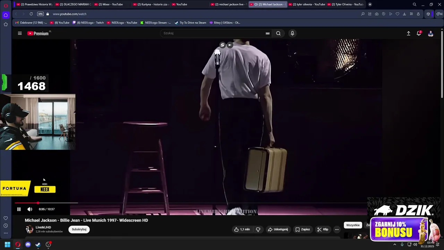Open Odebrane Gmail bookmark
This screenshot has width=444, height=250.
point(31,23)
